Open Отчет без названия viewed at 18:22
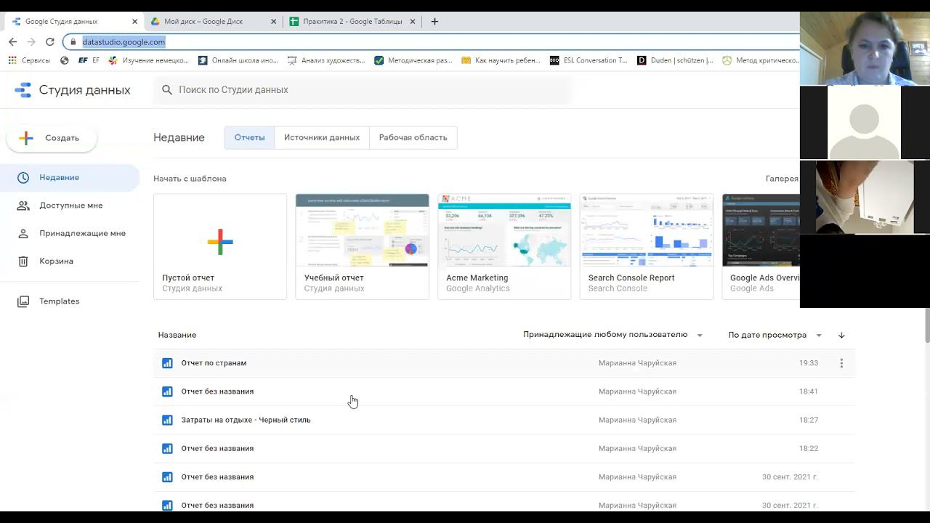The width and height of the screenshot is (930, 523). (x=217, y=448)
